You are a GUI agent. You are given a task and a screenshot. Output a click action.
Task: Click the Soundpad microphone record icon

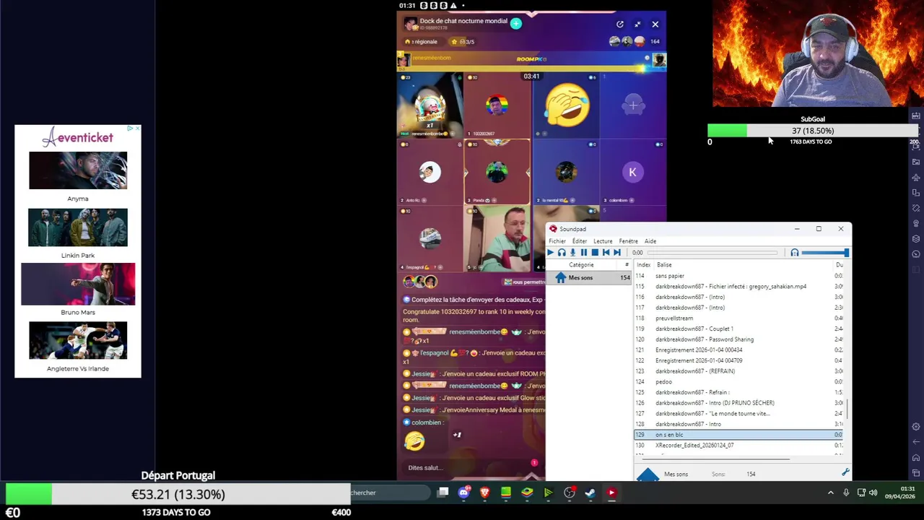pyautogui.click(x=572, y=253)
